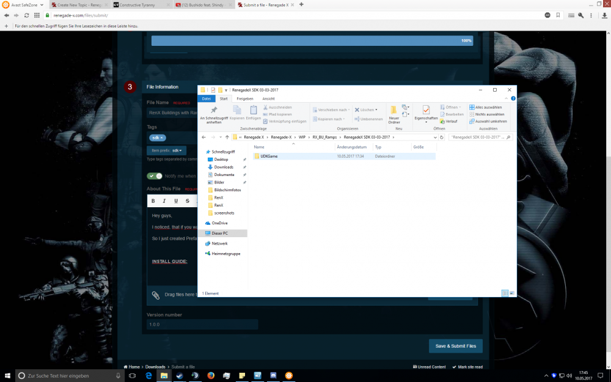The height and width of the screenshot is (382, 611).
Task: Click Alles auswählen in ribbon
Action: coord(486,107)
